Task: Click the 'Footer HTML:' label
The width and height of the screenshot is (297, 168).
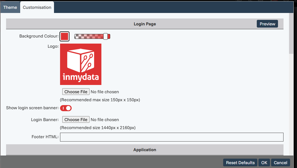Action: (x=45, y=137)
